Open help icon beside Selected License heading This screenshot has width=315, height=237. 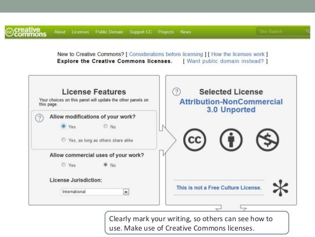pos(176,92)
